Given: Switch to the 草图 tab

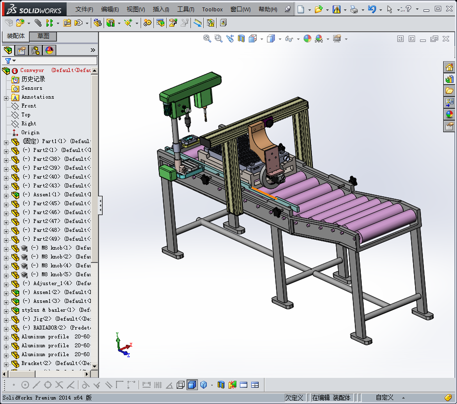Looking at the screenshot, I should pos(43,36).
